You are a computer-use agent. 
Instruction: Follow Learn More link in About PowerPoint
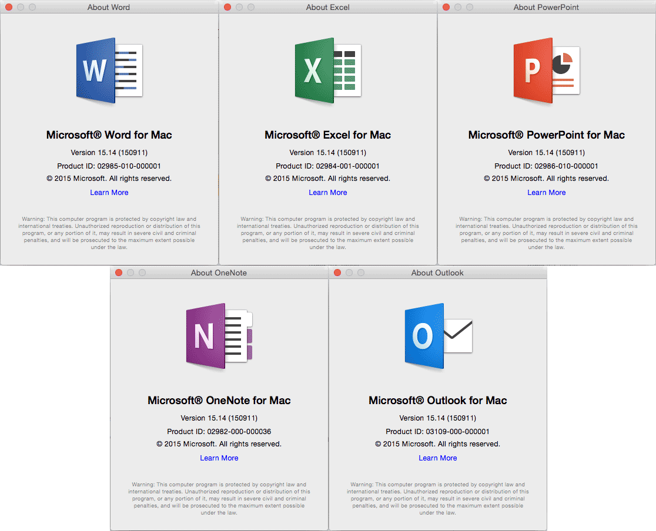pyautogui.click(x=547, y=192)
